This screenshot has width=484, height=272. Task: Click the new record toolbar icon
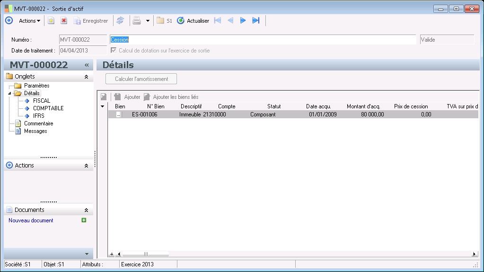pos(51,21)
